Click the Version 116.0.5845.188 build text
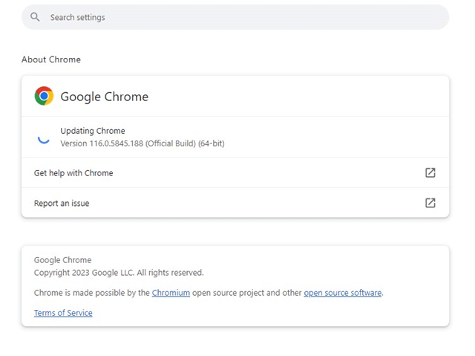This screenshot has height=356, width=475. tap(142, 143)
